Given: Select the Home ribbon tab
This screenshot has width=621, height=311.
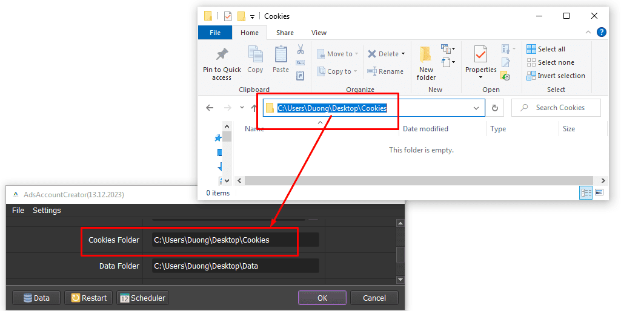Looking at the screenshot, I should click(x=250, y=33).
